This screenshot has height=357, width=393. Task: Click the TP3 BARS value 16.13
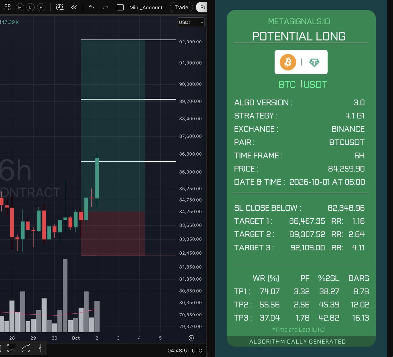coord(360,318)
